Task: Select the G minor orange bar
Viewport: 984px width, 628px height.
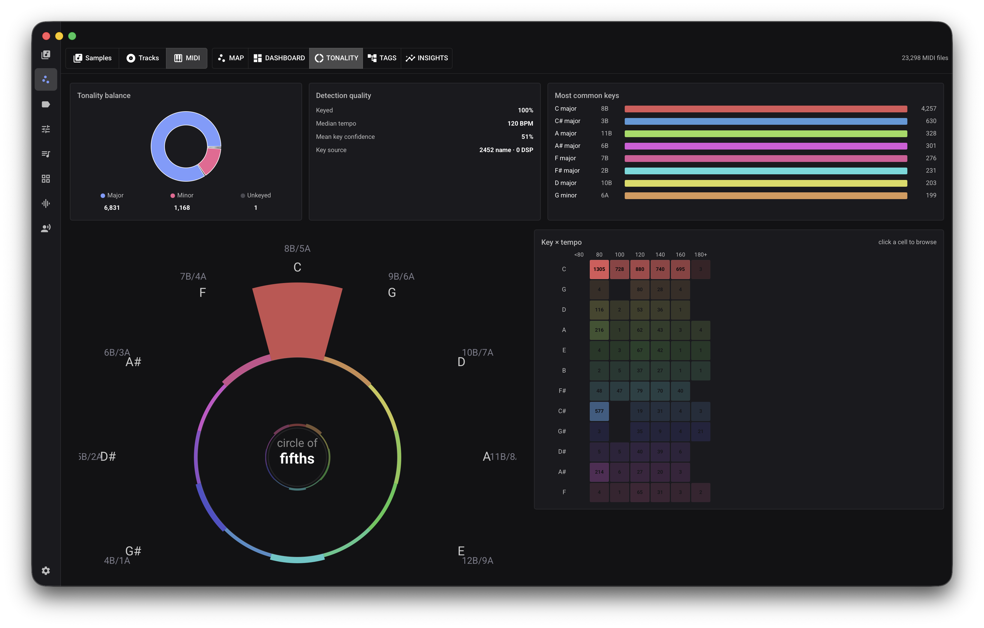Action: tap(766, 196)
